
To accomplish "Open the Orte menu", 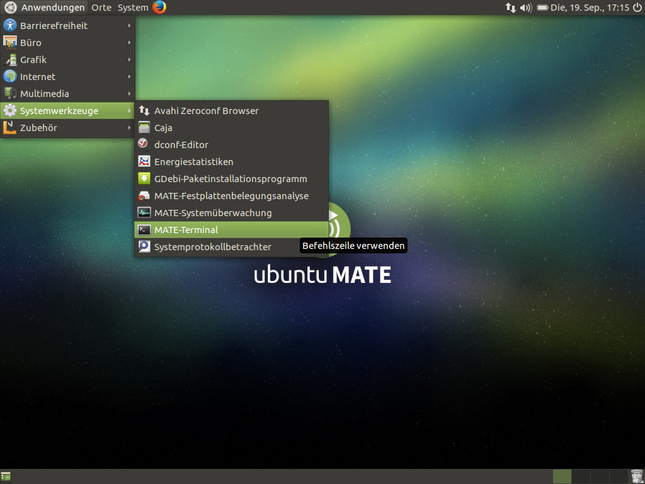I will tap(101, 8).
